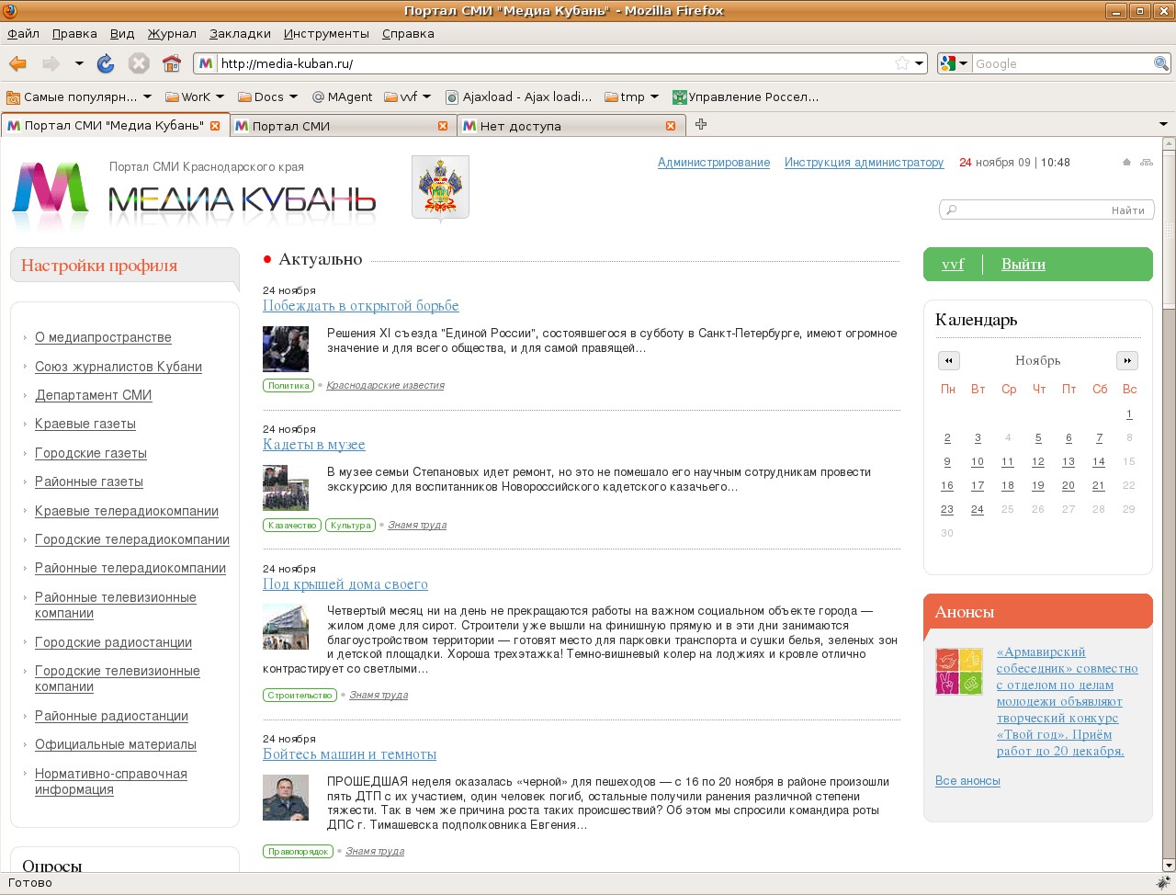Viewport: 1176px width, 895px height.
Task: Open the Инструменты menu
Action: 326,33
